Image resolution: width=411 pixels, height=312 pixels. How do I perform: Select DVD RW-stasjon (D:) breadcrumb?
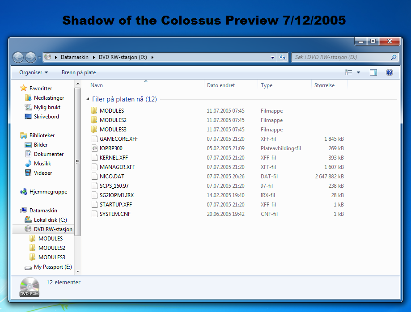(123, 57)
